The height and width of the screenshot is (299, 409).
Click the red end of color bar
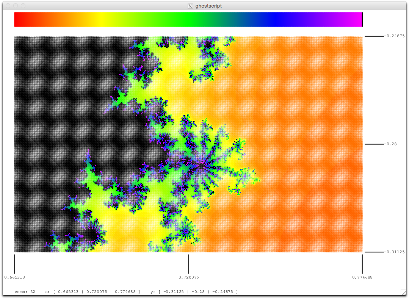click(20, 20)
